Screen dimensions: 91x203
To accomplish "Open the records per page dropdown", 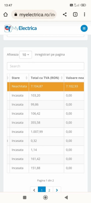I will (x=26, y=55).
